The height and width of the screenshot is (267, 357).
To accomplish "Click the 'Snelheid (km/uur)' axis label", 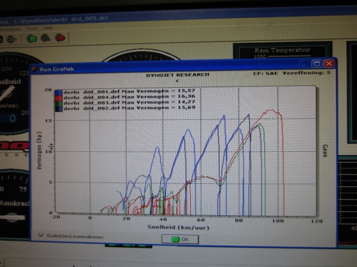I will [x=178, y=227].
